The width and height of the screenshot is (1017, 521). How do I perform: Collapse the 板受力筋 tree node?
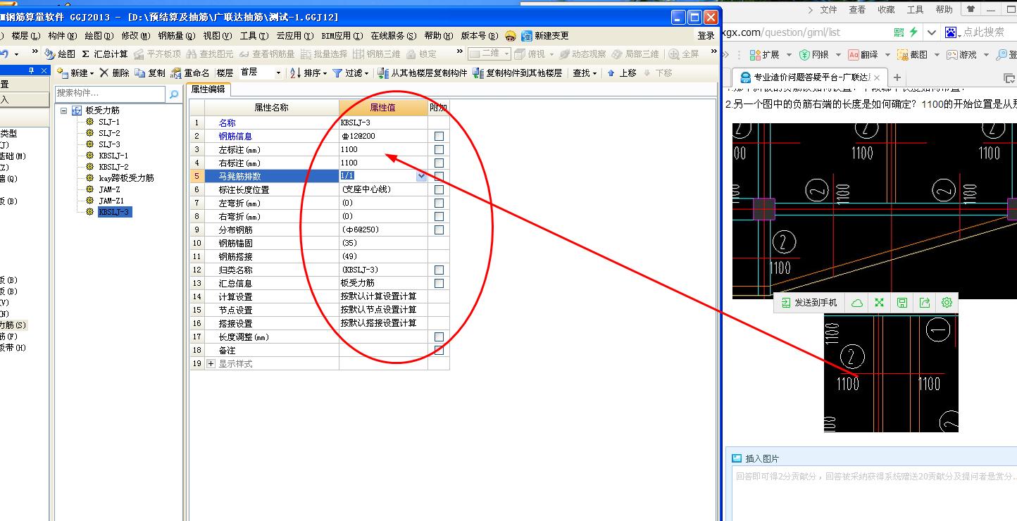64,111
